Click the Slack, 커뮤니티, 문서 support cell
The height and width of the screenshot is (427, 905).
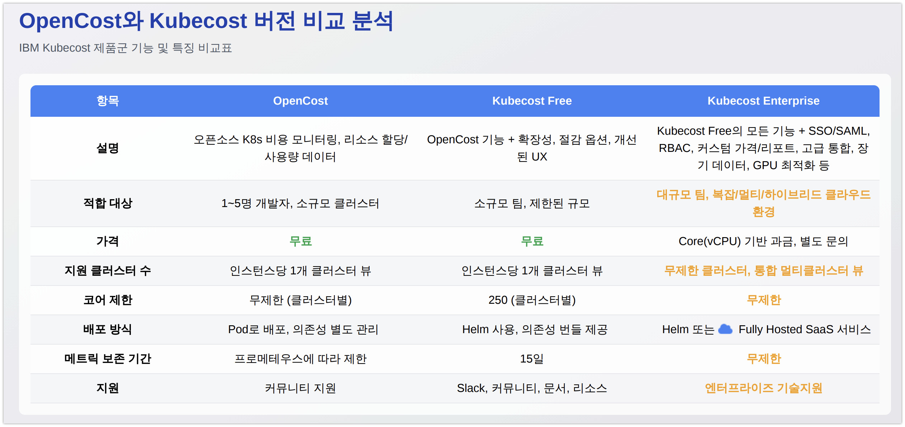532,388
